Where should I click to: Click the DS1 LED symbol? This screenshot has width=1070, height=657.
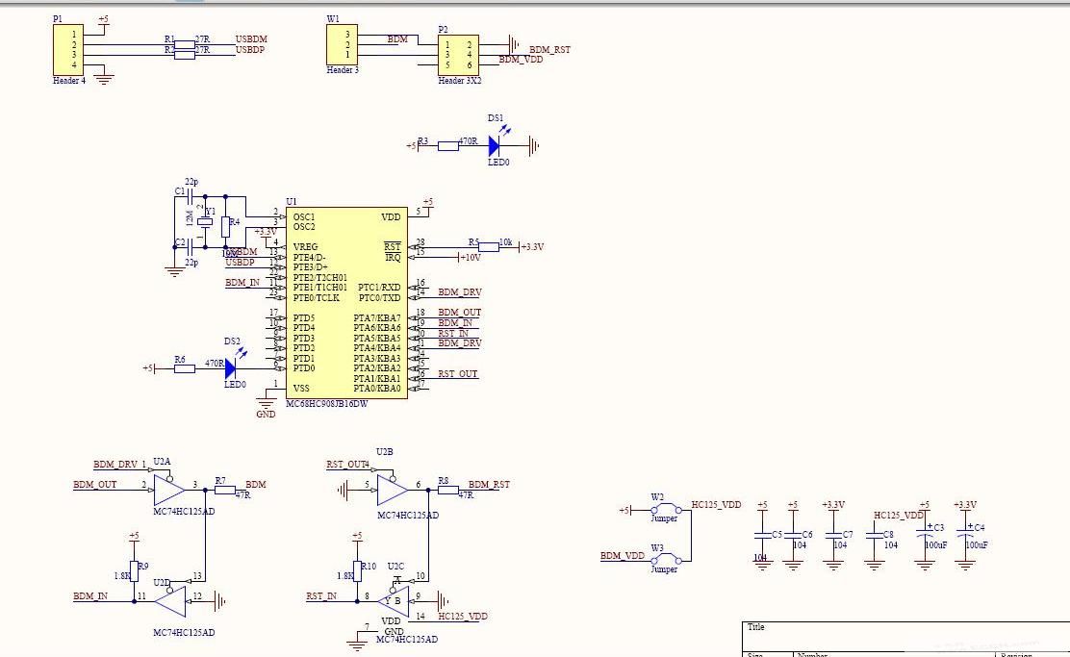tap(495, 146)
